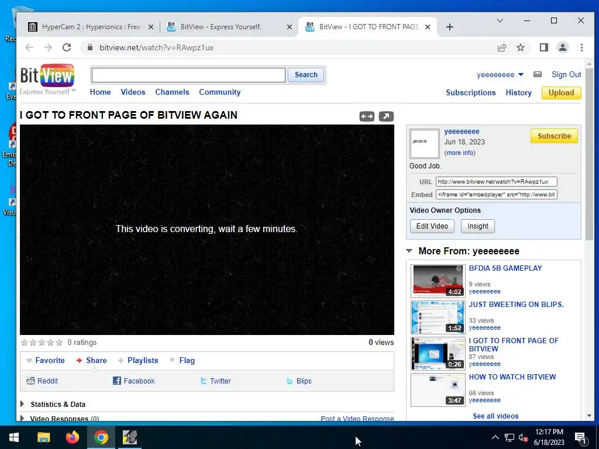Select the video URL field
Viewport: 599px width, 449px height.
496,182
